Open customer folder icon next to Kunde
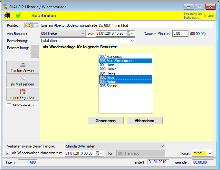Viewport: 220px width, 170px height. point(28,25)
